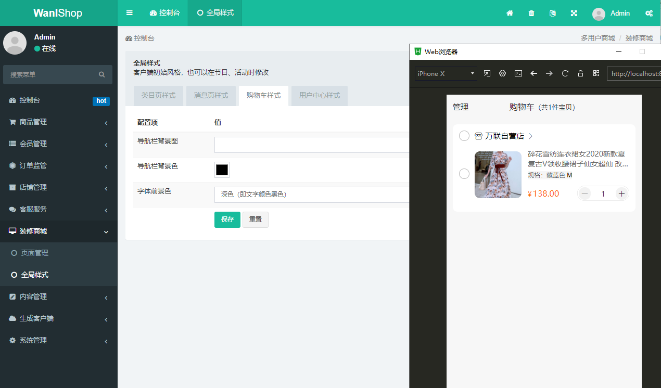
Task: Click the floral dress product thumbnail
Action: click(498, 175)
